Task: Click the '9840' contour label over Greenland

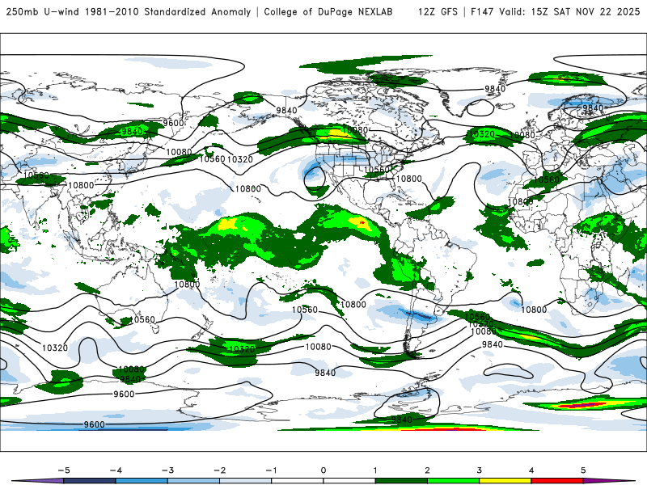Action: pyautogui.click(x=495, y=89)
